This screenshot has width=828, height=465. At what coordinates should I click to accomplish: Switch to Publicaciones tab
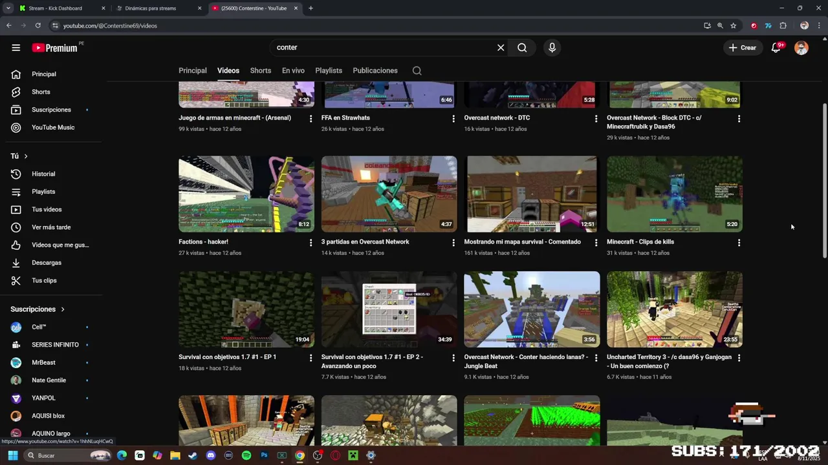point(375,71)
